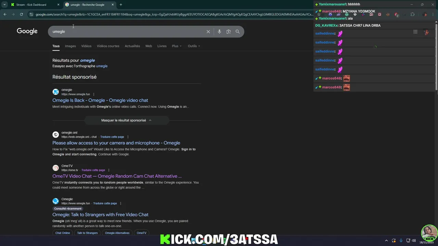
Task: Close the umegle - Recherche Google tab
Action: 113,5
